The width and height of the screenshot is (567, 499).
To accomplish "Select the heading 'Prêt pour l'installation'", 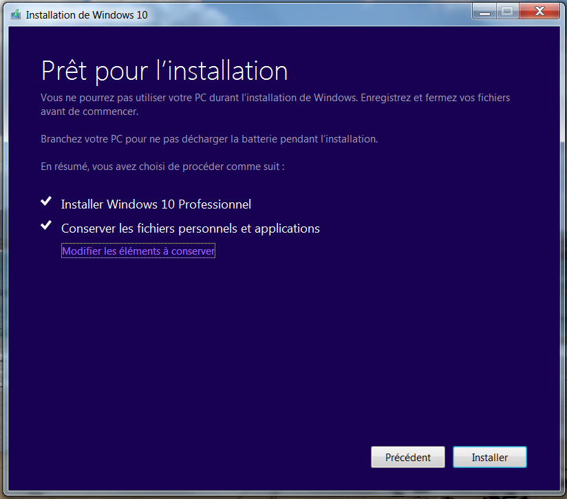I will (x=164, y=71).
